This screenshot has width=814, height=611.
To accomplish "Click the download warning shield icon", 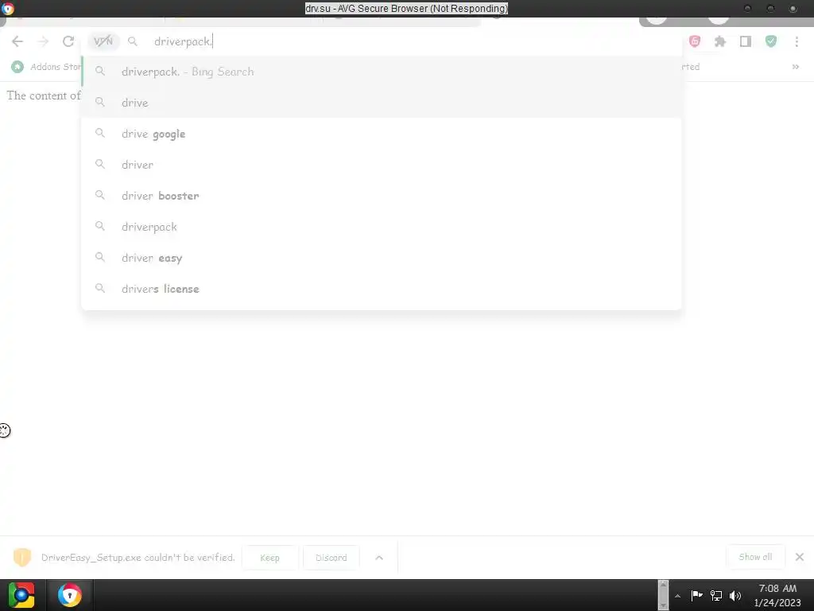I will (x=22, y=558).
